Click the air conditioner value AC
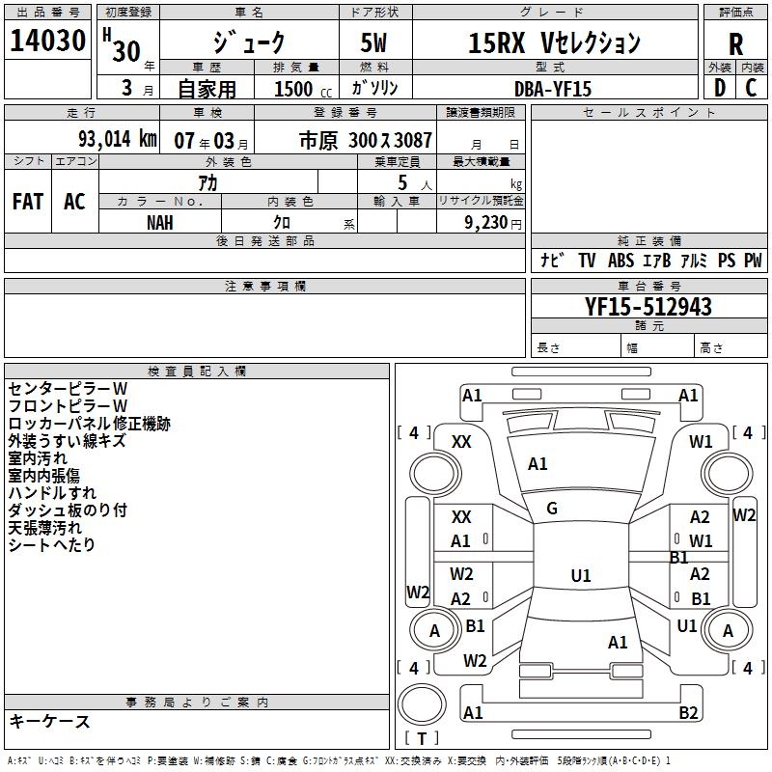Image resolution: width=772 pixels, height=772 pixels. (x=74, y=202)
